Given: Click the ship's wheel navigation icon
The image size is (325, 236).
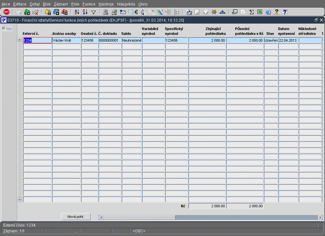Looking at the screenshot, I should click(x=214, y=12).
